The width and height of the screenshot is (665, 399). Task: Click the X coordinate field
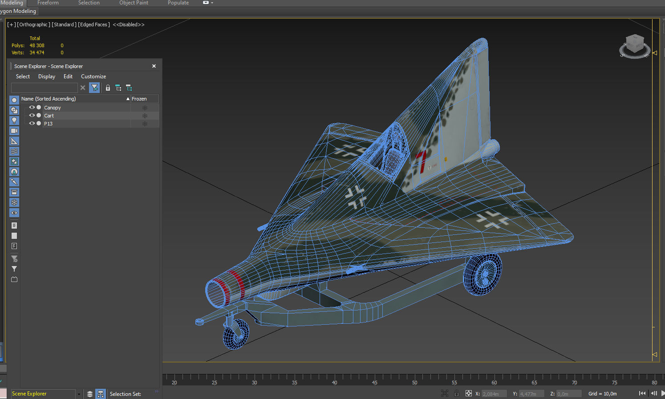pyautogui.click(x=494, y=394)
